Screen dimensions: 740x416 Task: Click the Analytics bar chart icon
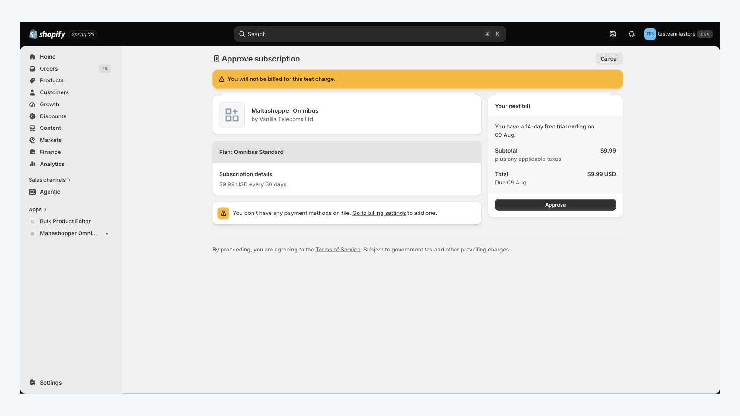tap(32, 164)
